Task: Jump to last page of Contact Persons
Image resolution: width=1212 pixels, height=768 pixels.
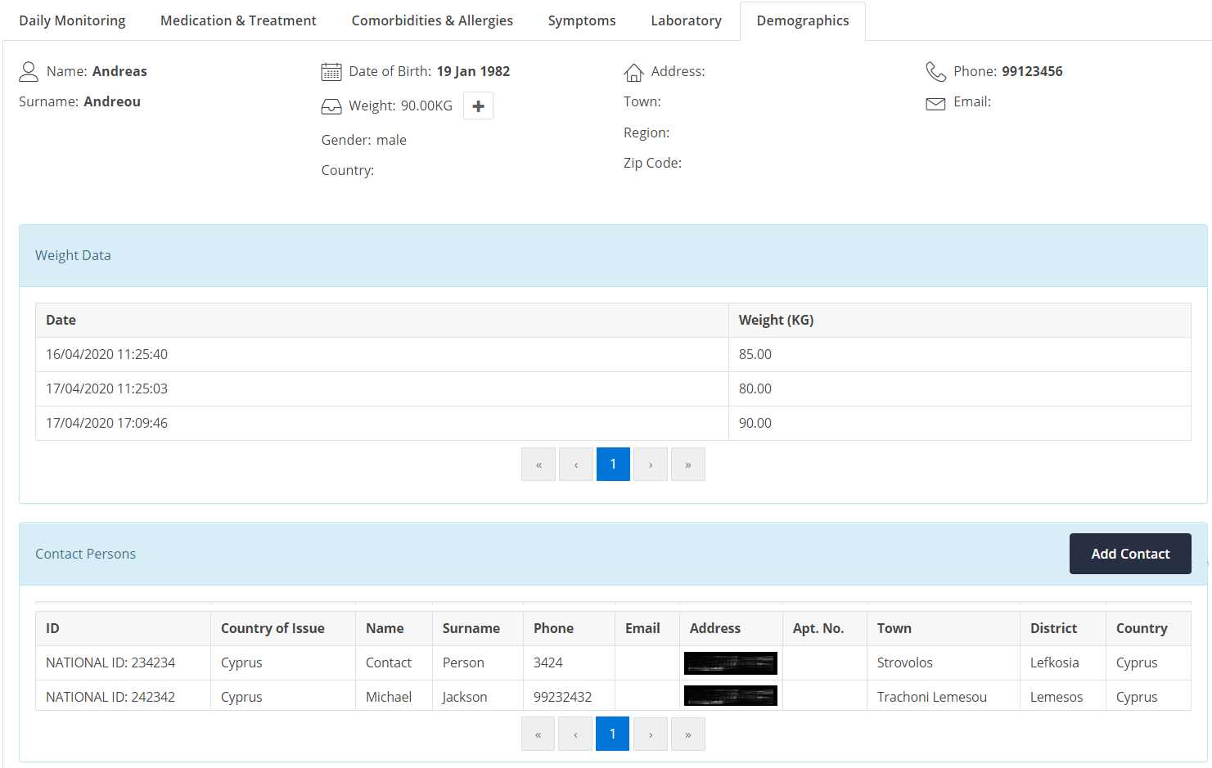Action: tap(687, 734)
